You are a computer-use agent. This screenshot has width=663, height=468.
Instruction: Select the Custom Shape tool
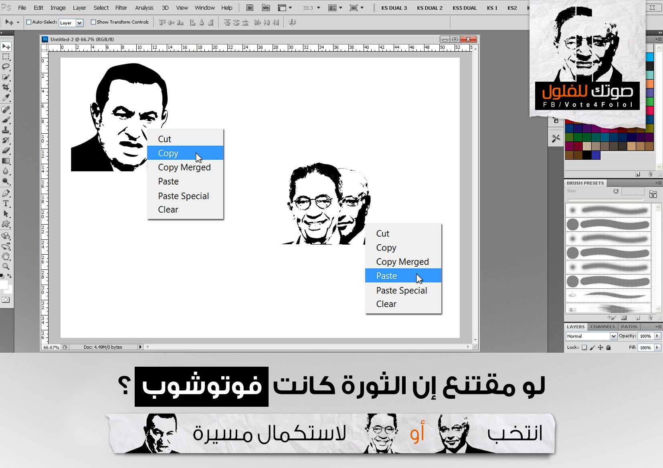[x=6, y=224]
